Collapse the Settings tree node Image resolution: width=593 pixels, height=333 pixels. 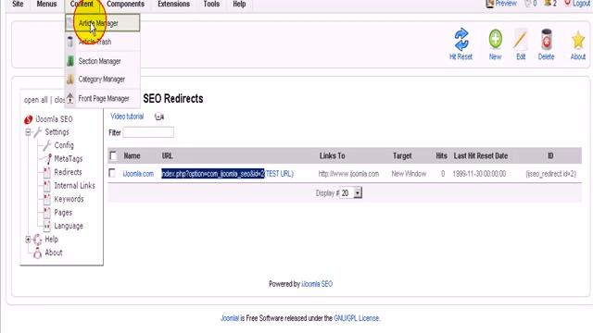tap(28, 132)
